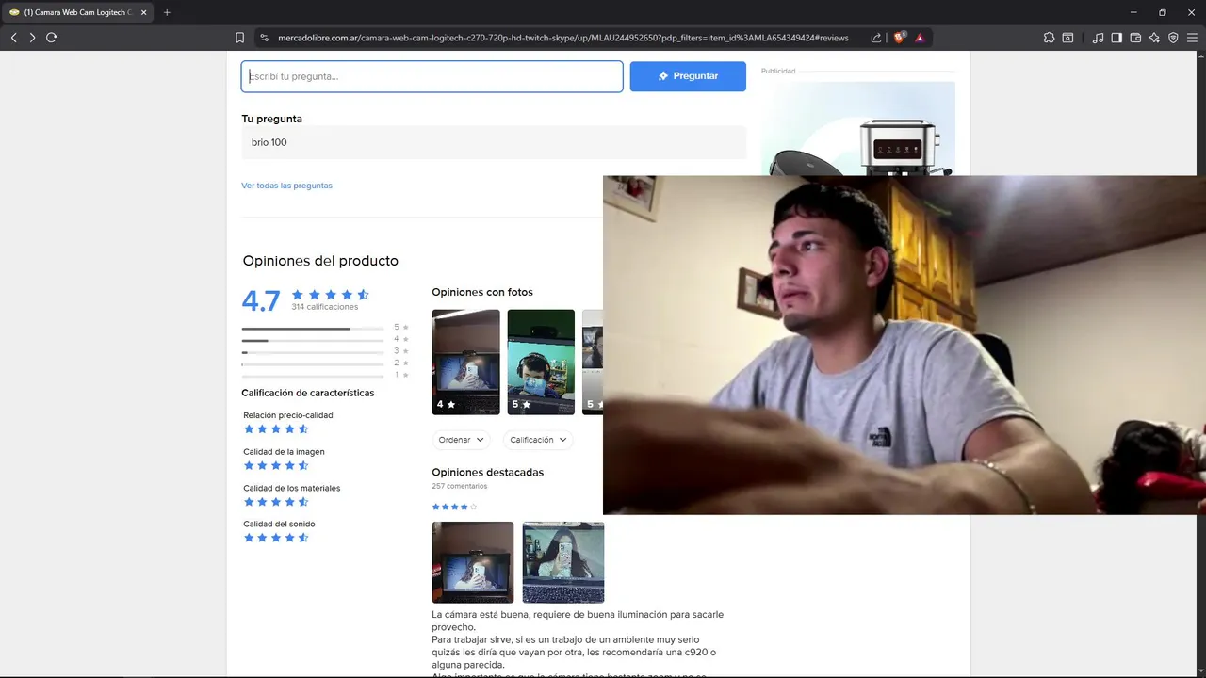Bookmark this page with the bookmark icon
1206x678 pixels.
click(239, 38)
